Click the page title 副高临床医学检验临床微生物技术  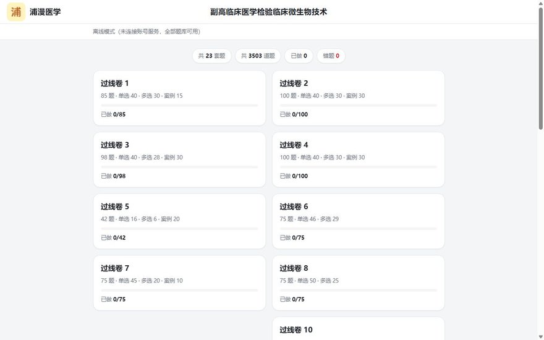click(x=268, y=12)
